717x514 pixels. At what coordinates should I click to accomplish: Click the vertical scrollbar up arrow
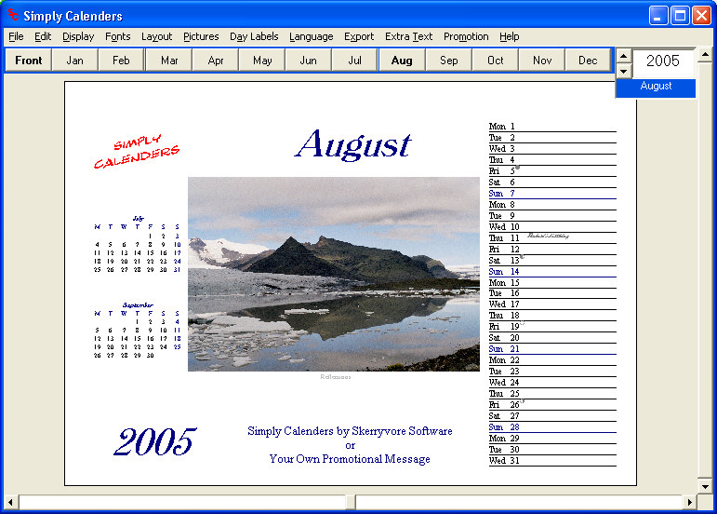pyautogui.click(x=705, y=55)
